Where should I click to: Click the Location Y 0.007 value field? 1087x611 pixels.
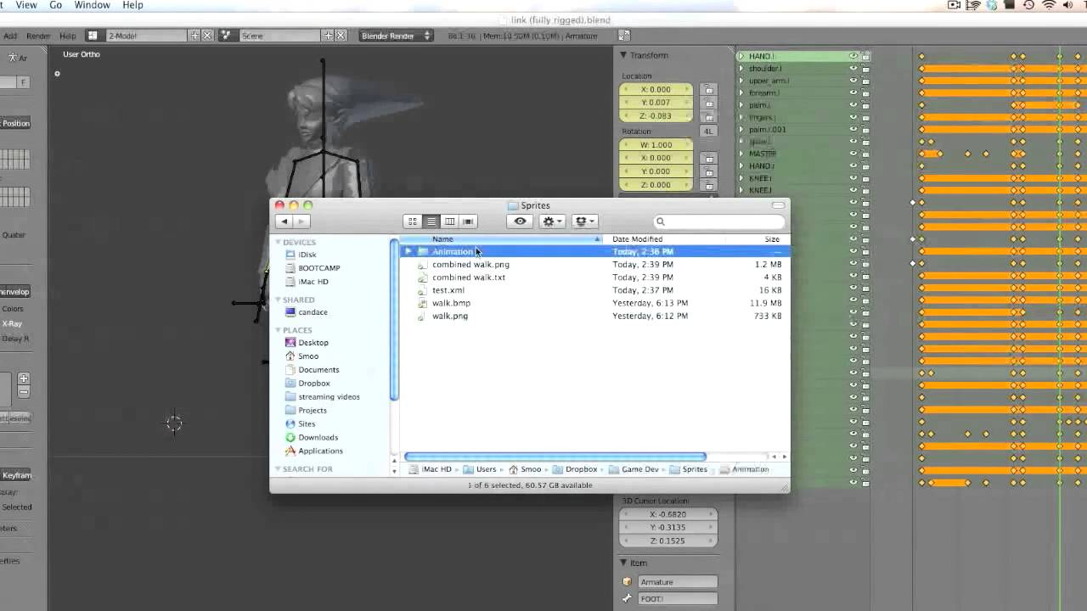point(656,103)
